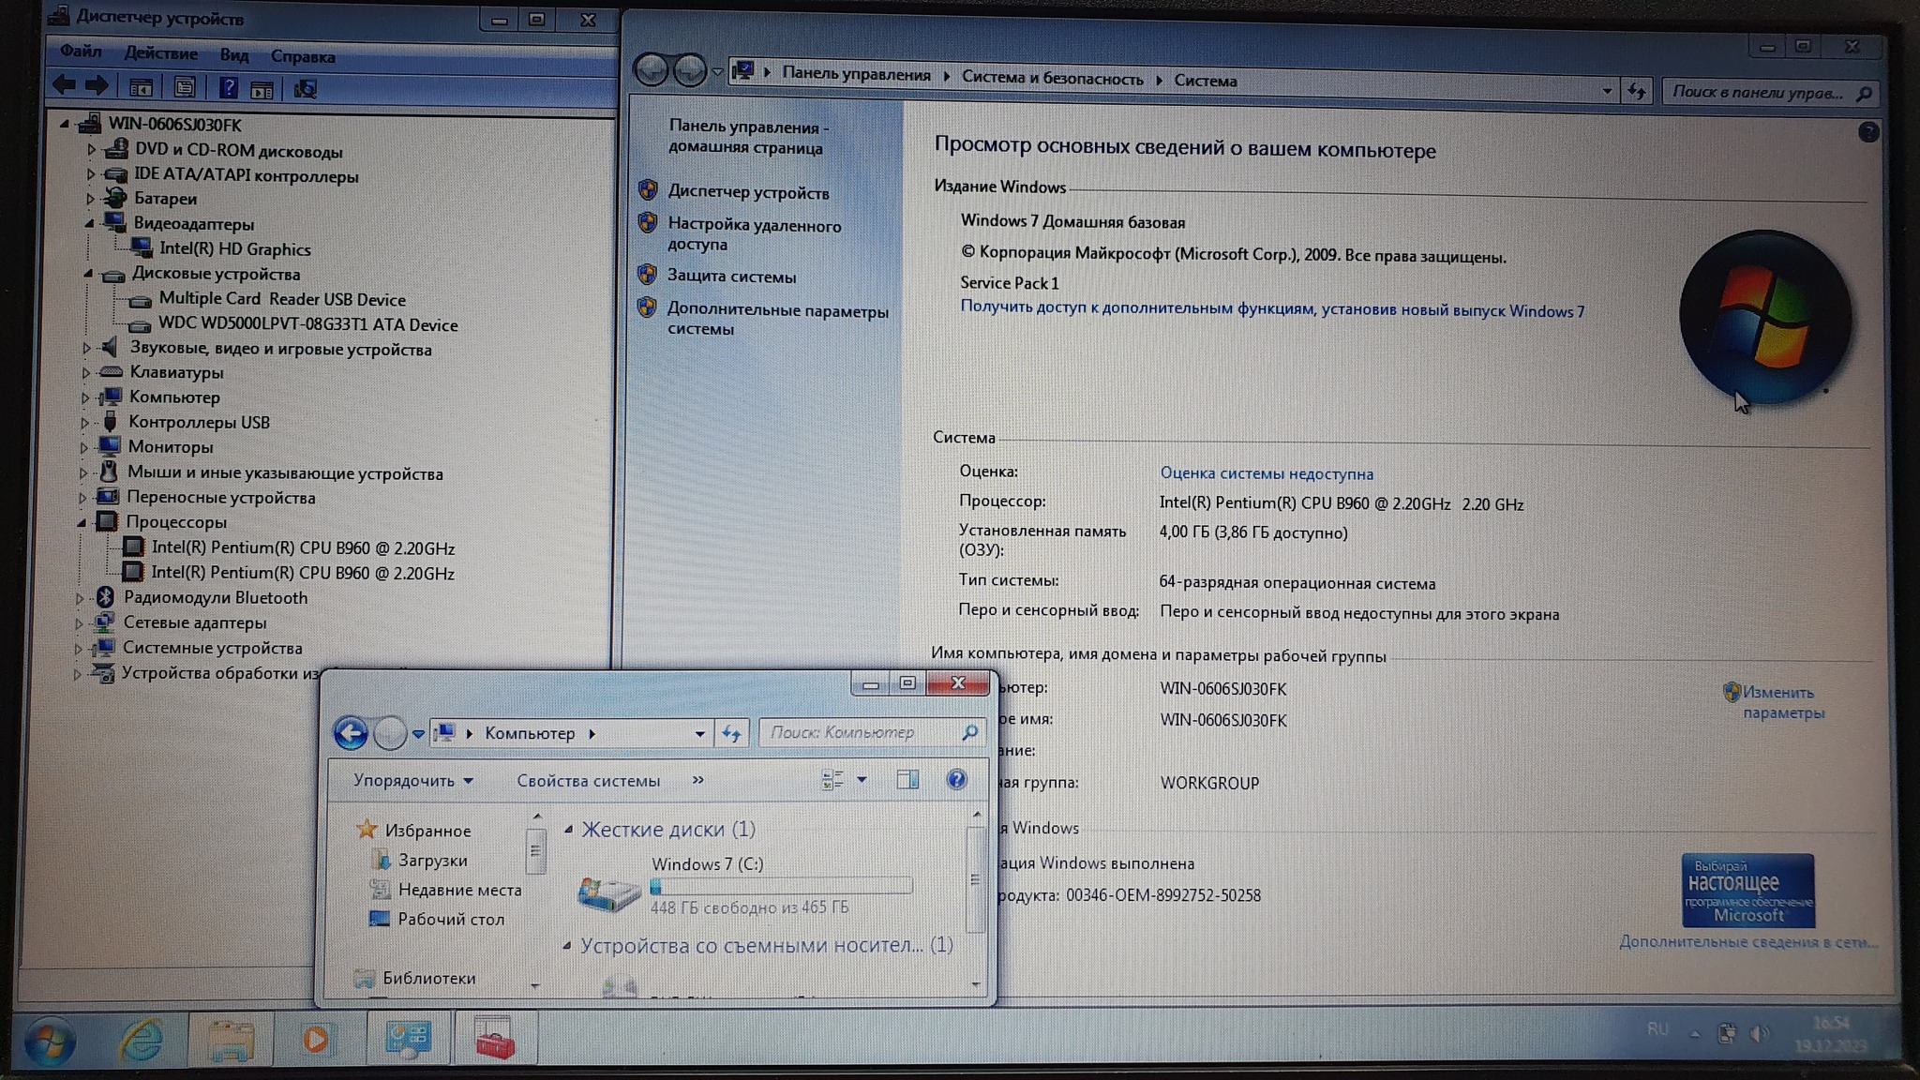The image size is (1920, 1080).
Task: Click the scan for hardware changes toolbar icon
Action: pyautogui.click(x=306, y=89)
